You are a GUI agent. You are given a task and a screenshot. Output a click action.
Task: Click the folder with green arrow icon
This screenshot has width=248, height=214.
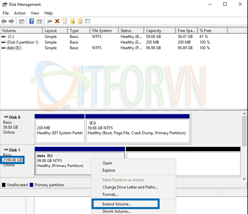tap(72, 21)
